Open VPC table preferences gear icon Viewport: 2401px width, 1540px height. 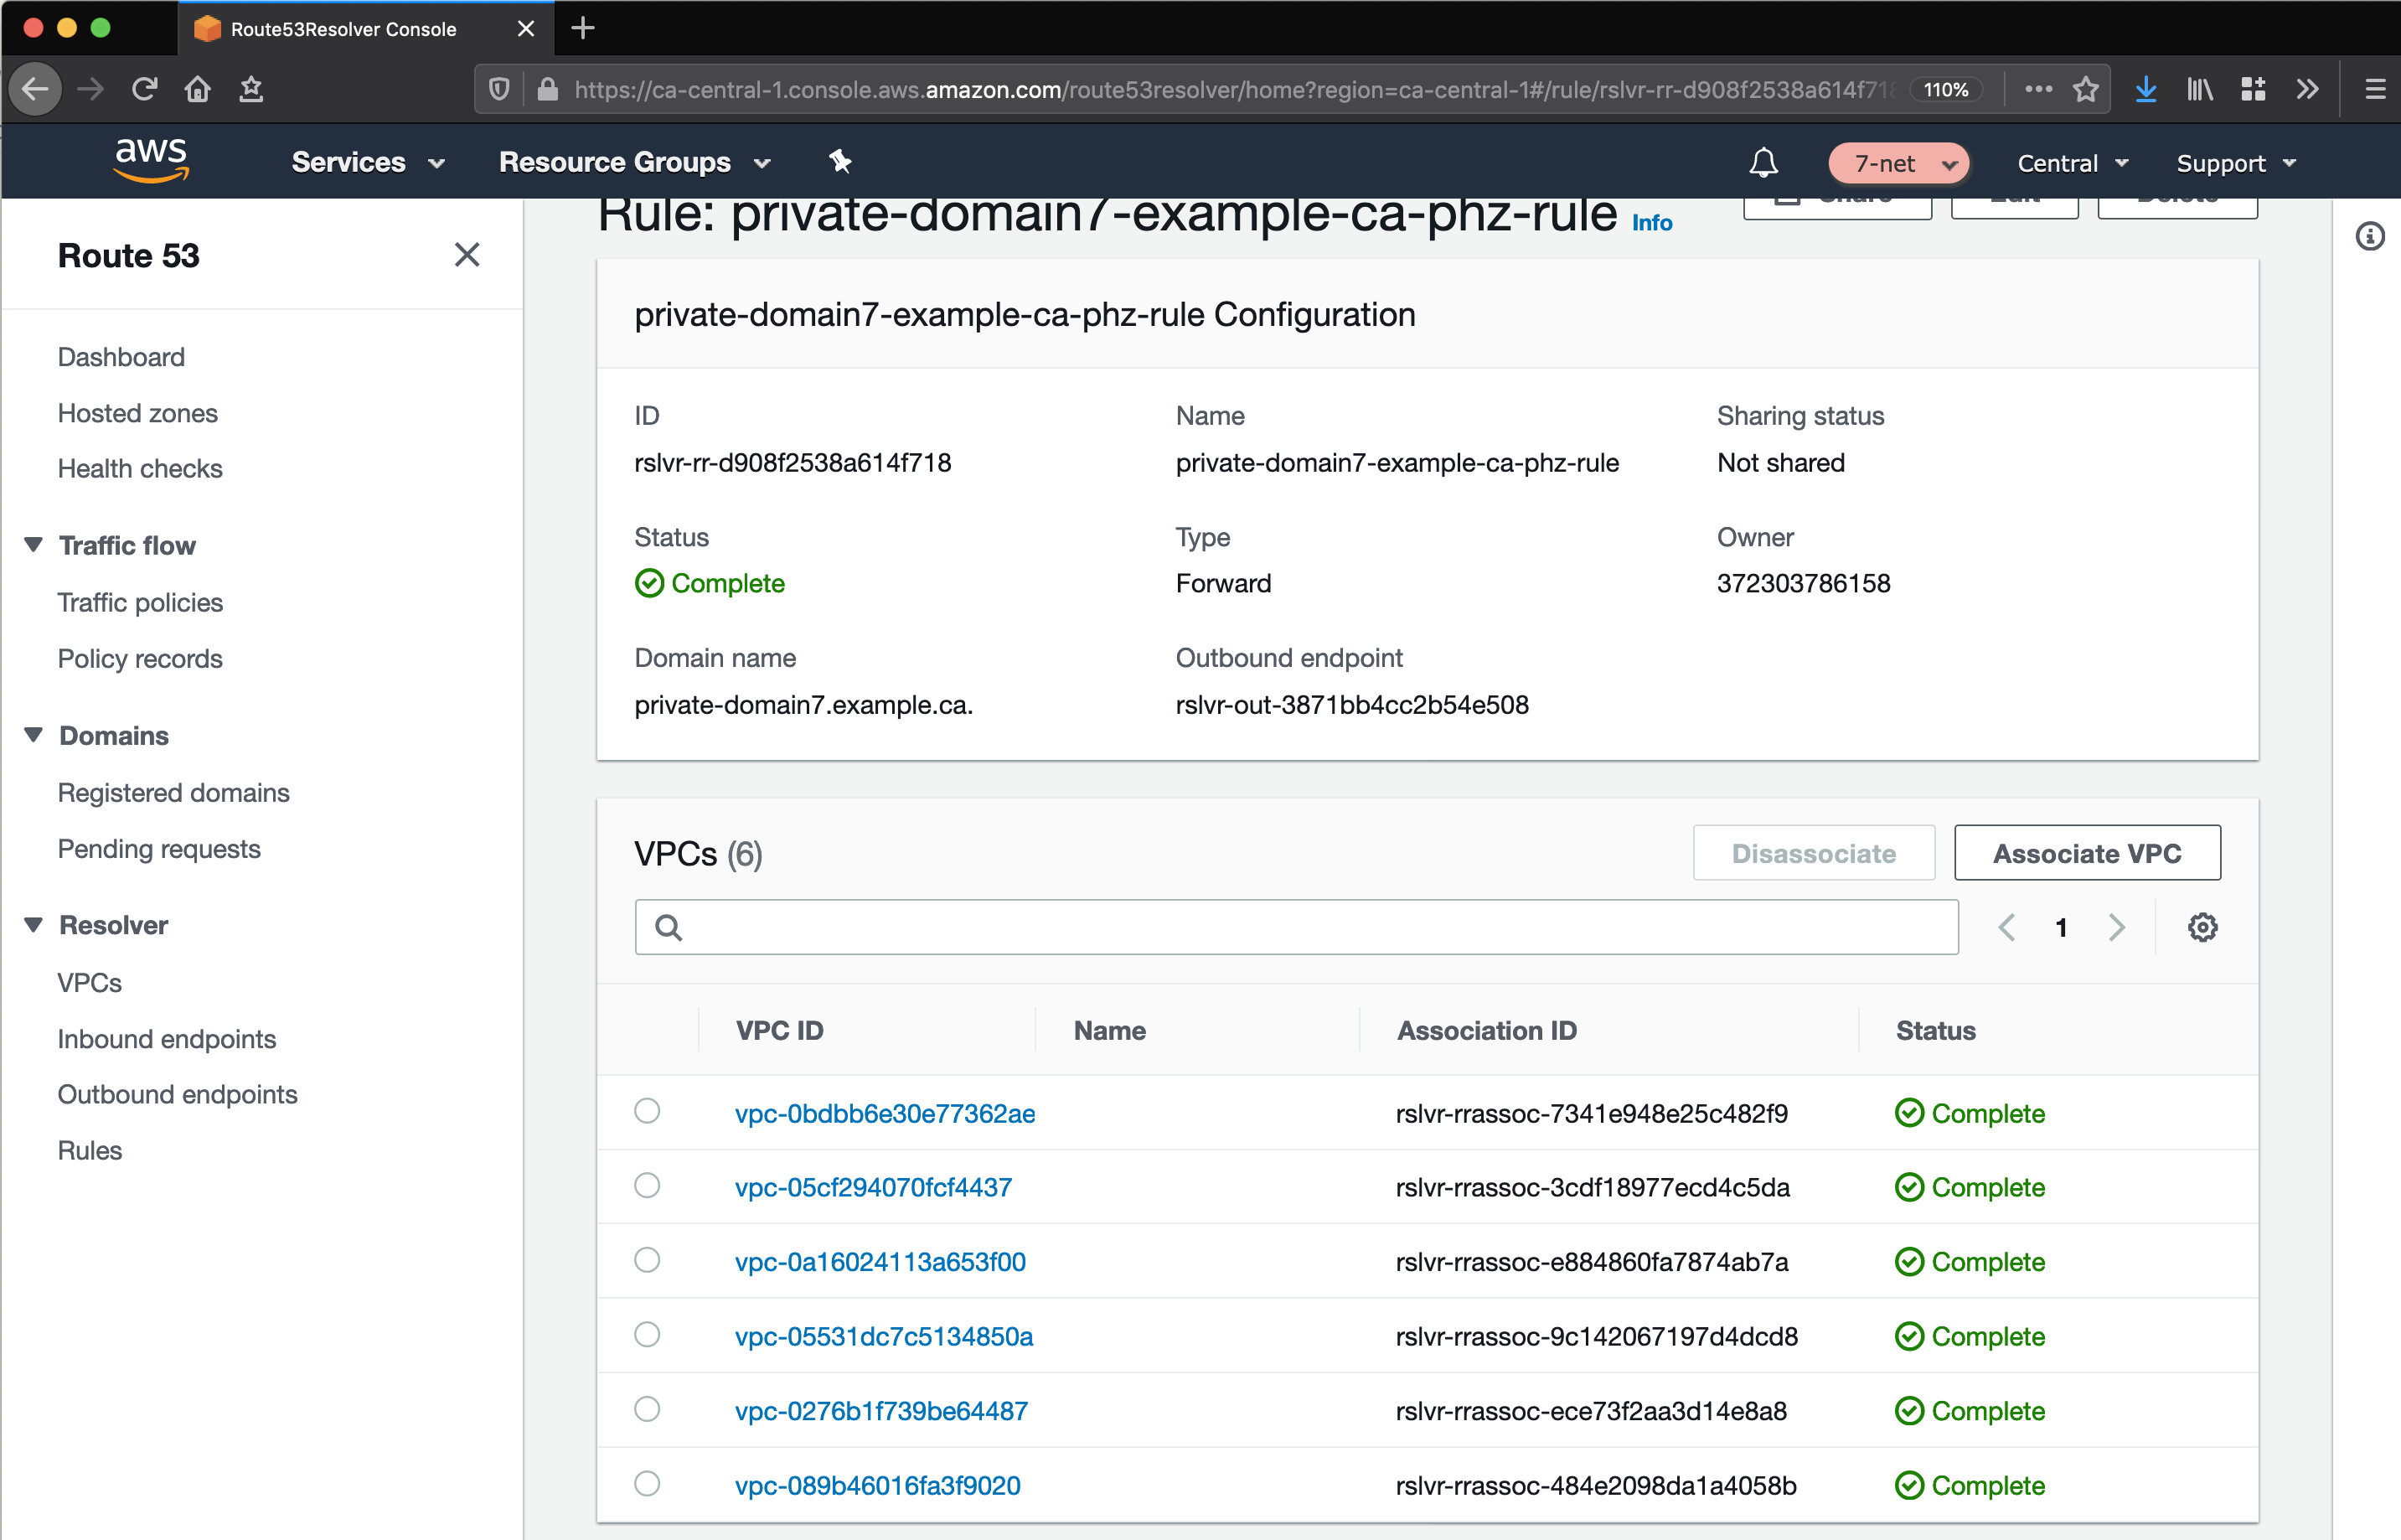2202,927
